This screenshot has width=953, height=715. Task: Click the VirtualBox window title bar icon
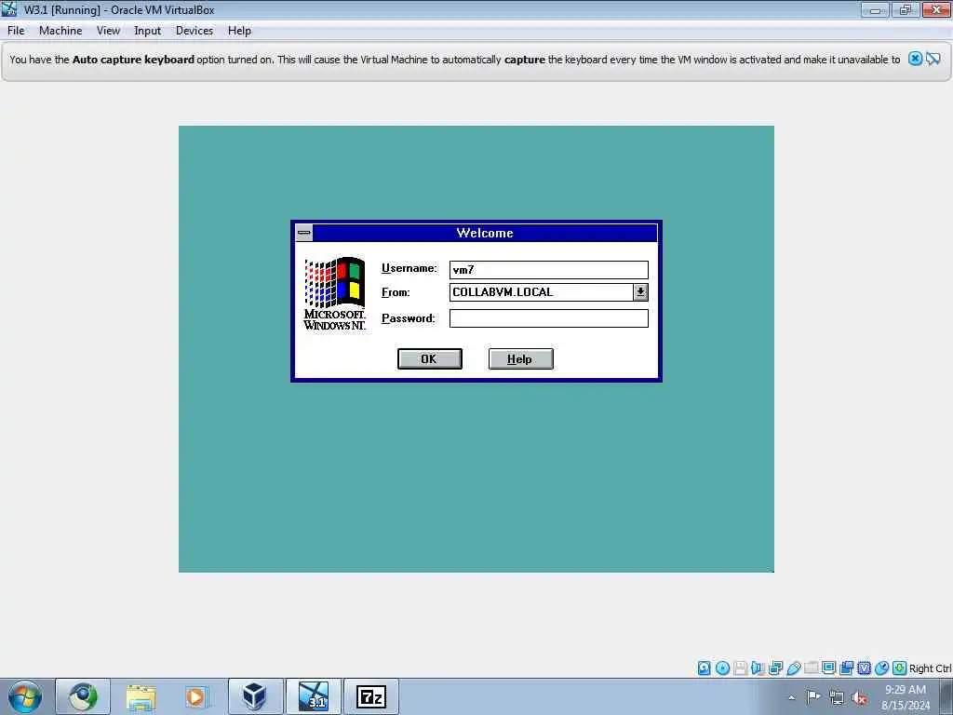9,9
